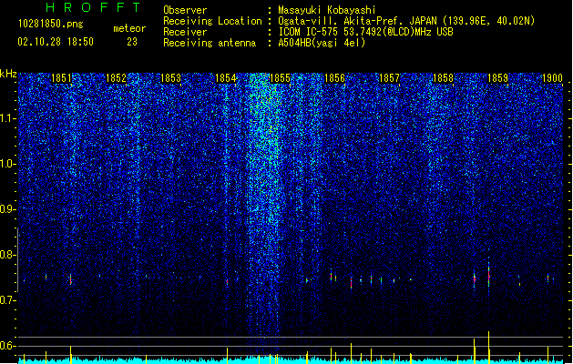573x364 pixels.
Task: Click the tallest yellow peak near 1859
Action: tap(488, 347)
